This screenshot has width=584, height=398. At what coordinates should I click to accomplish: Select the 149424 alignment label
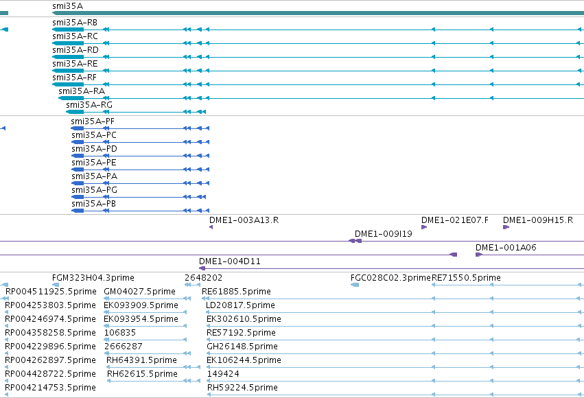tap(223, 374)
